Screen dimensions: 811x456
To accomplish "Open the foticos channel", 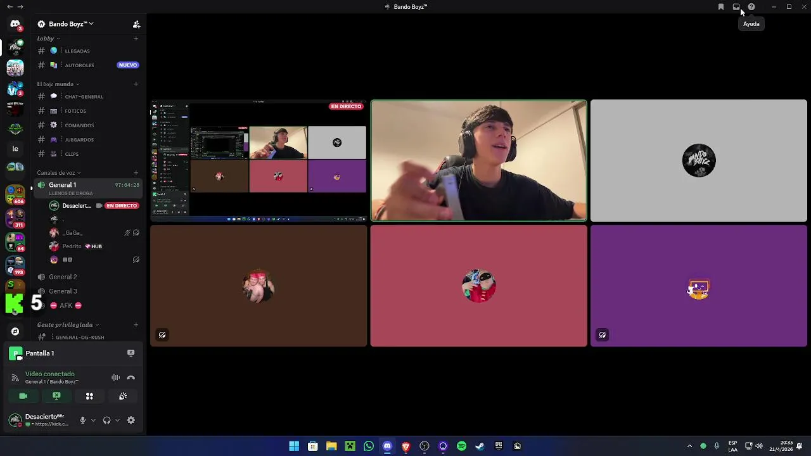I will point(87,111).
